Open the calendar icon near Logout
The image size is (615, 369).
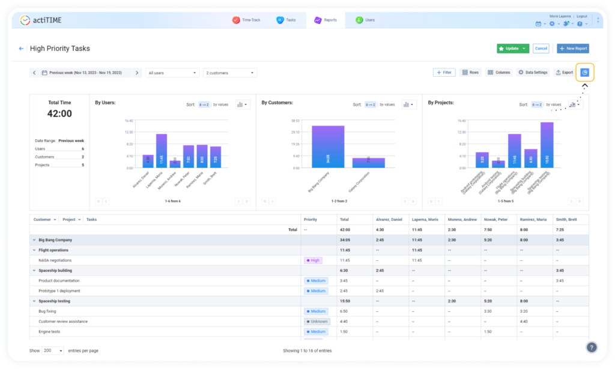pos(537,22)
